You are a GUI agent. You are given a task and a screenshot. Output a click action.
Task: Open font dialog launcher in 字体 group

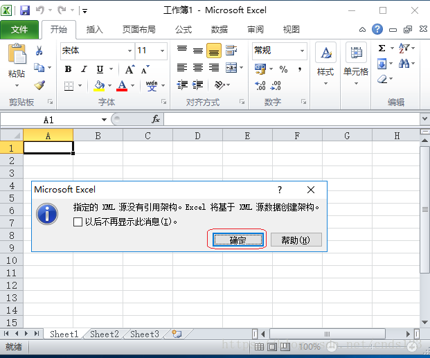(163, 102)
